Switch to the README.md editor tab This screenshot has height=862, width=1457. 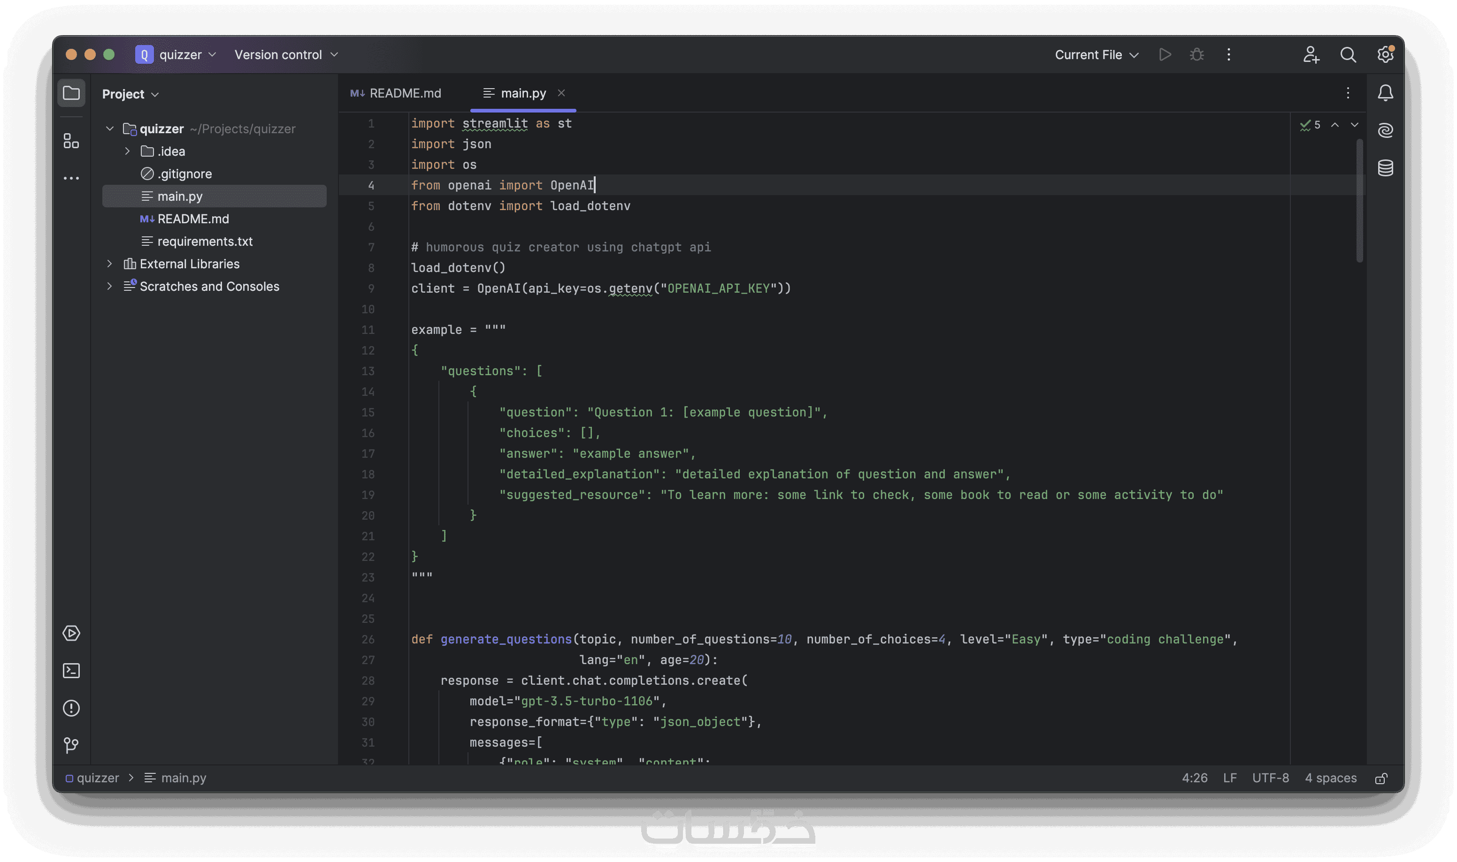tap(396, 93)
